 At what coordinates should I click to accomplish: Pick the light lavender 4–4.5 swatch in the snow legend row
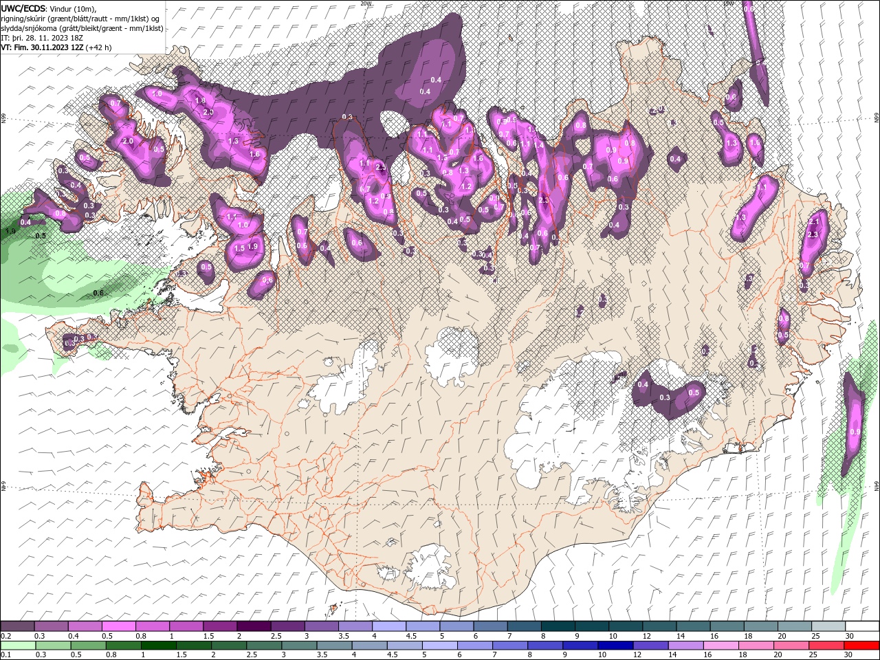point(388,626)
